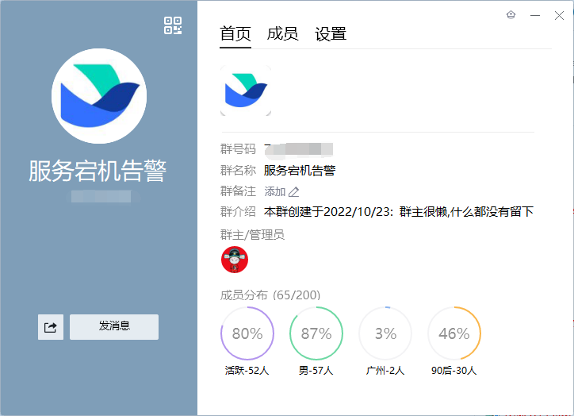Click the 群号码 label
The height and width of the screenshot is (416, 574).
point(238,149)
